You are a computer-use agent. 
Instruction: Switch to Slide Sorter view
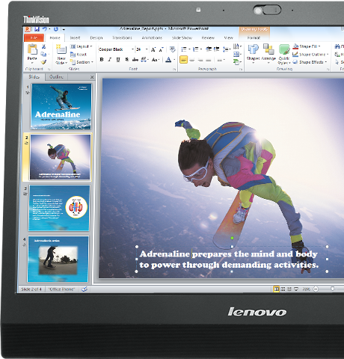pos(283,289)
